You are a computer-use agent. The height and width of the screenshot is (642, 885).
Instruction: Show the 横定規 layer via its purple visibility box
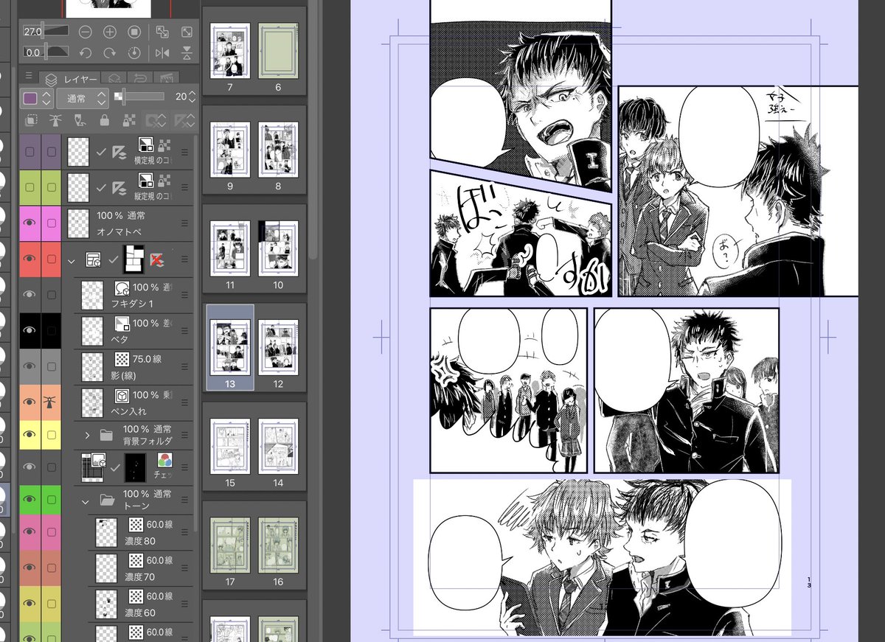pyautogui.click(x=29, y=152)
